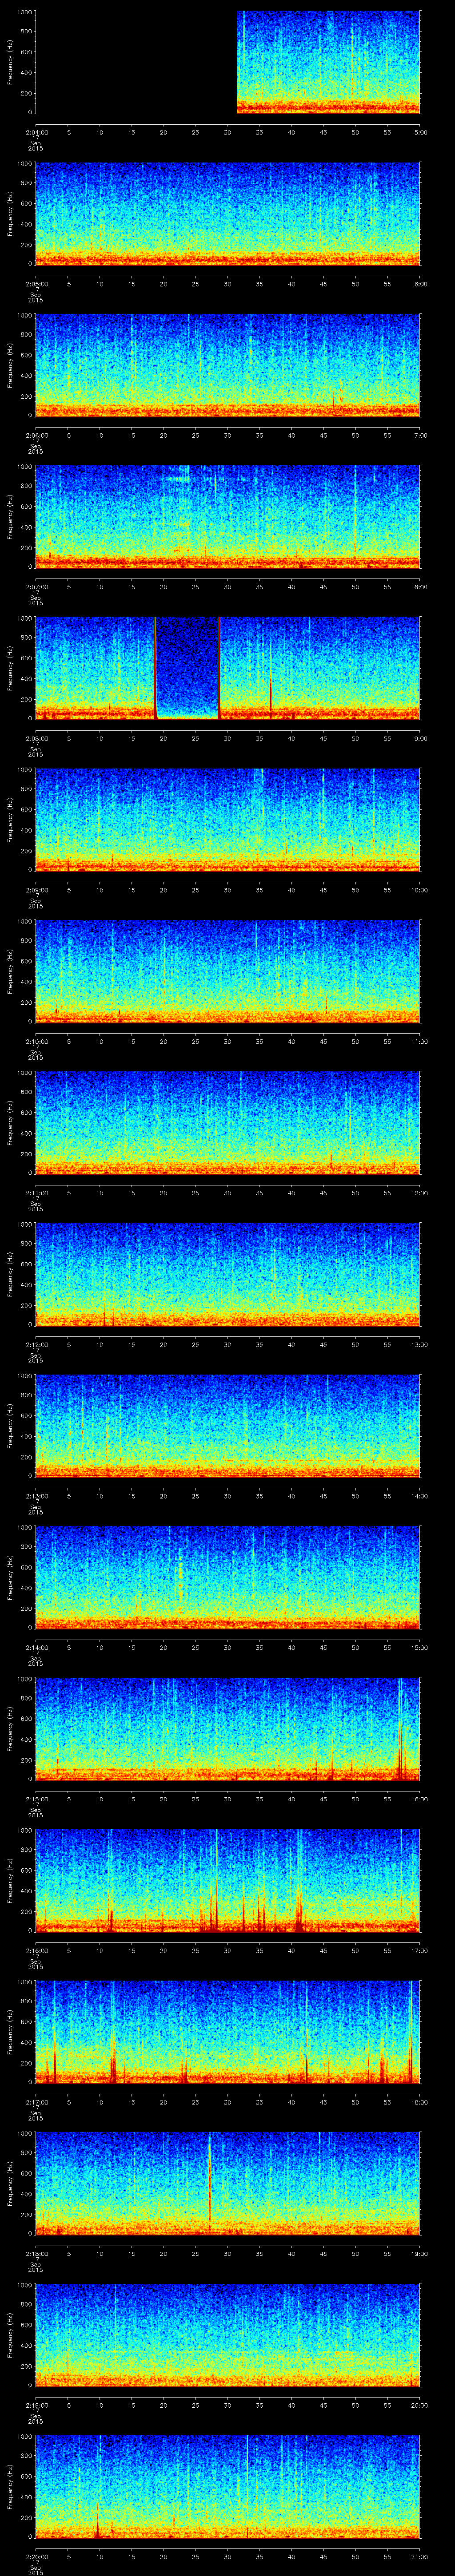Open the spectrogram panel starting at 2:19:00
Image resolution: width=455 pixels, height=2576 pixels.
[228, 2335]
